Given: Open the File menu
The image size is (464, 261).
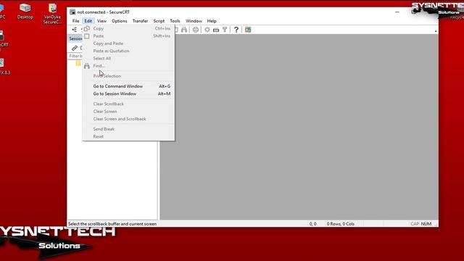Looking at the screenshot, I should point(75,21).
